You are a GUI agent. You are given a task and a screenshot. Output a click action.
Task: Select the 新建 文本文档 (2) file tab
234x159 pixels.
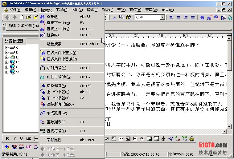click(x=23, y=26)
